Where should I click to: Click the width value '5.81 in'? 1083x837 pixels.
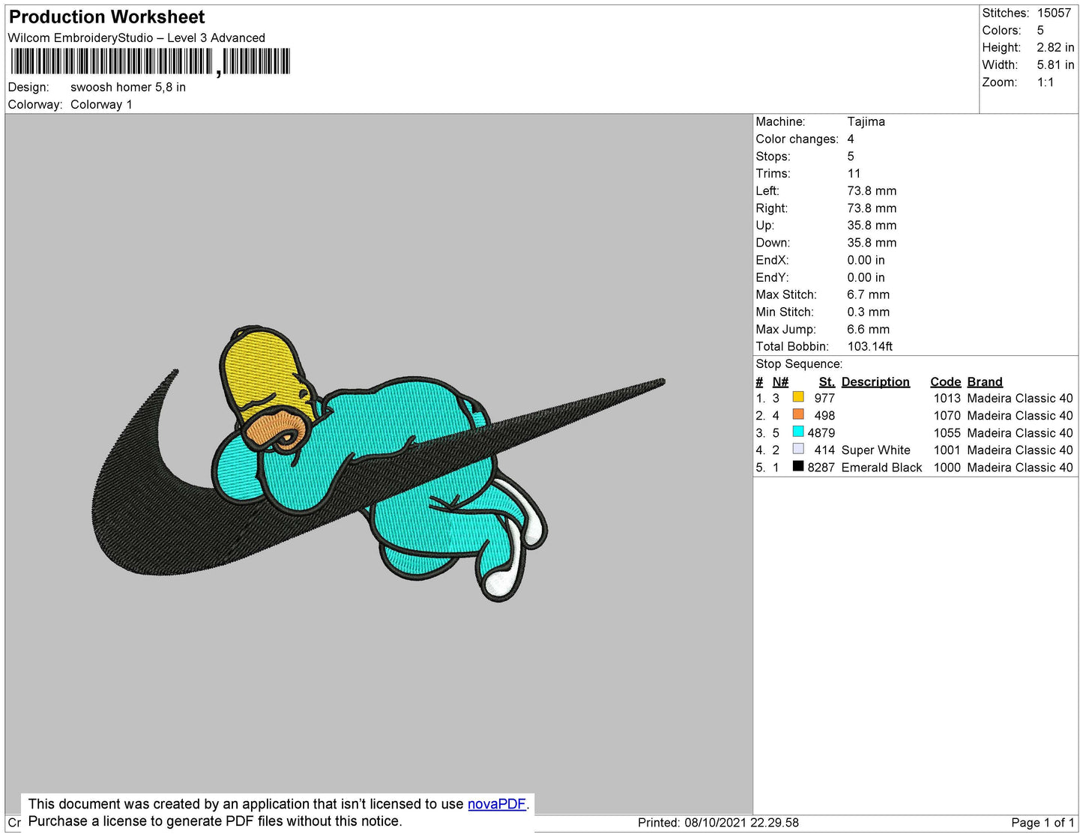click(1055, 65)
